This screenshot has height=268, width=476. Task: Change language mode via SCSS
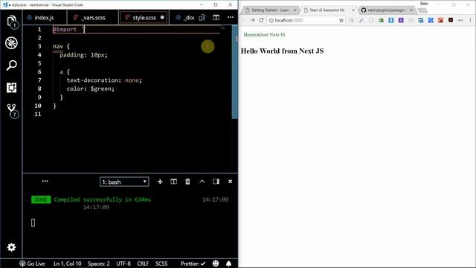(161, 264)
